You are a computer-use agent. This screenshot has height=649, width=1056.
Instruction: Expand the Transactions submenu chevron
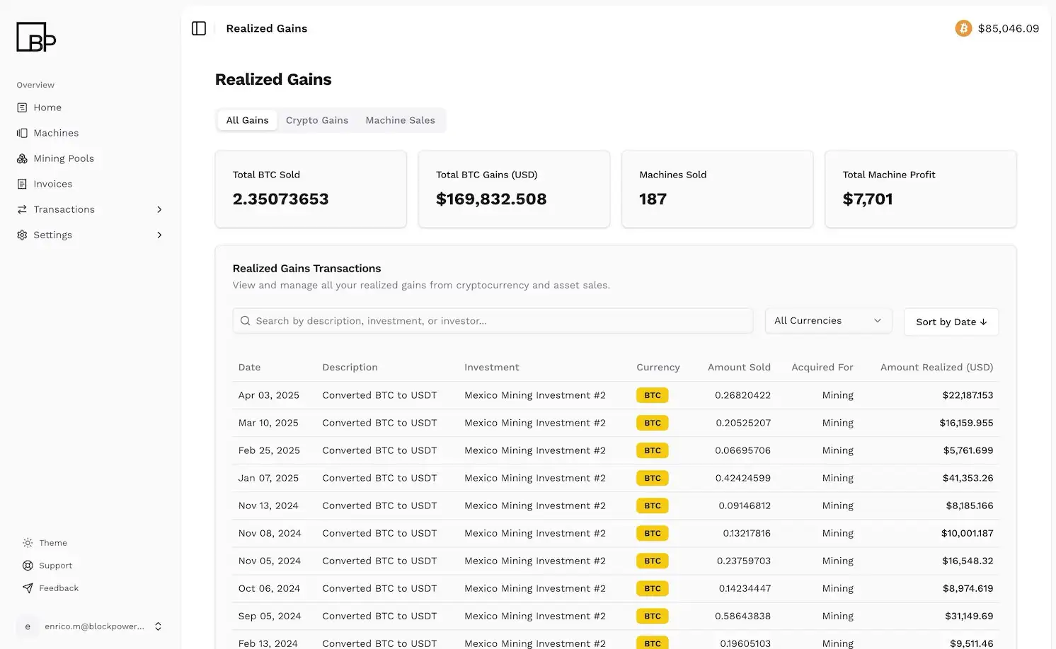click(x=159, y=209)
